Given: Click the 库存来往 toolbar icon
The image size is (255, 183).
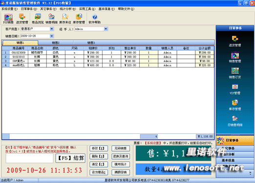Looking at the screenshot, I should coord(65,19).
